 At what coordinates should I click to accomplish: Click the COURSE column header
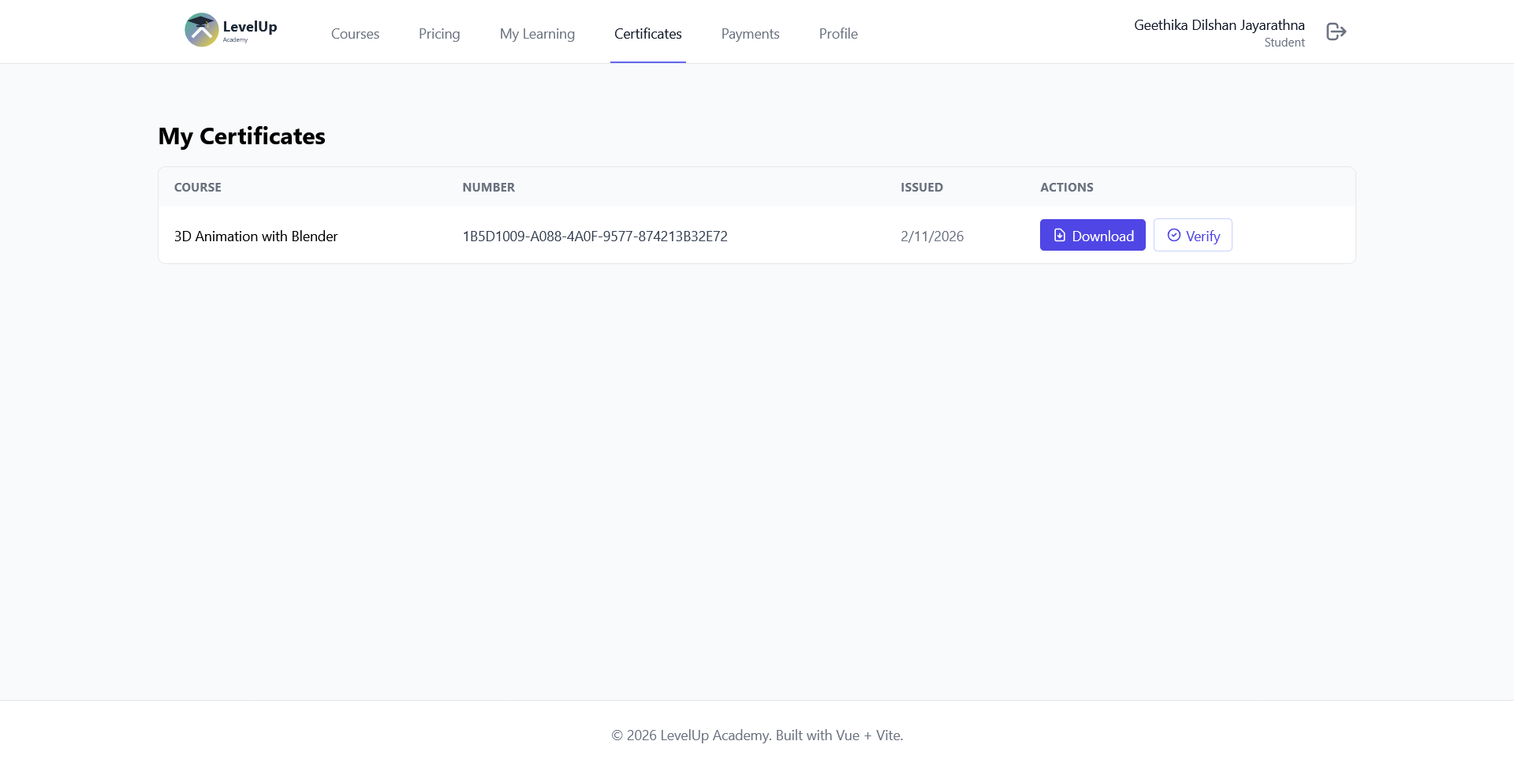197,188
